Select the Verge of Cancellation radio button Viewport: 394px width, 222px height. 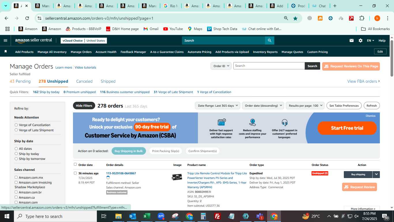16,125
